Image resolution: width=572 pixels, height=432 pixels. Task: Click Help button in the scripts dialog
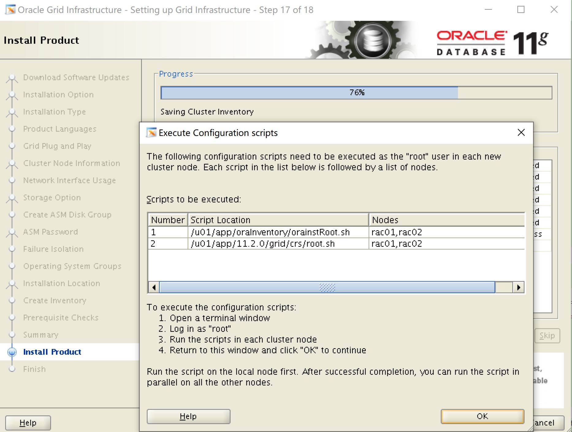[189, 416]
